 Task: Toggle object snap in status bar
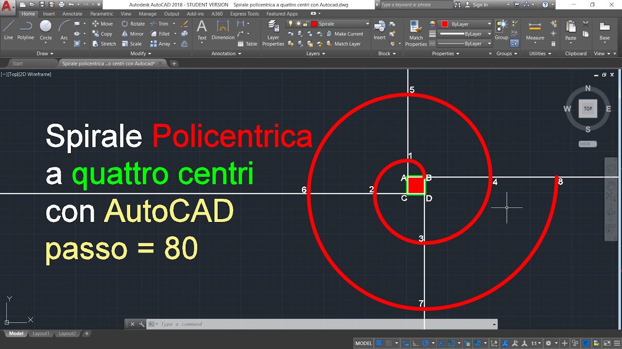coord(451,343)
